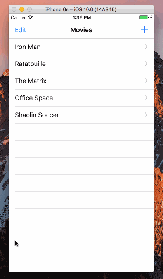Image resolution: width=163 pixels, height=279 pixels.
Task: Tap the plus icon to add a movie
Action: [144, 29]
